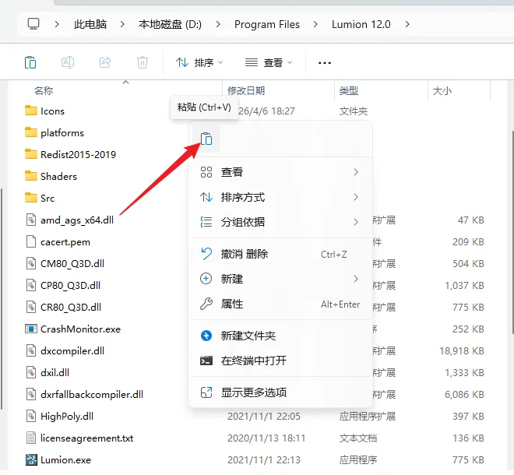Click the 2021/11/1 22:13 date cell

pyautogui.click(x=264, y=460)
